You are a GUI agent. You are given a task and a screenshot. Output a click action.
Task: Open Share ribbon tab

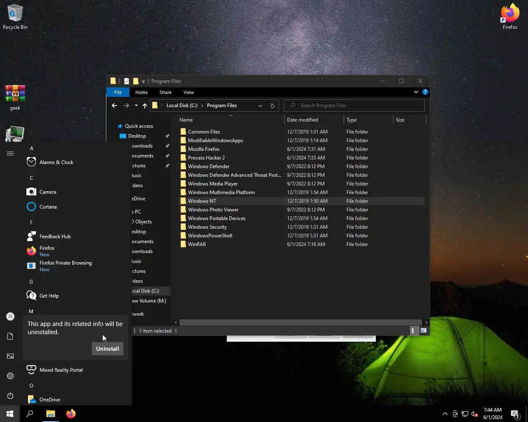pyautogui.click(x=166, y=92)
